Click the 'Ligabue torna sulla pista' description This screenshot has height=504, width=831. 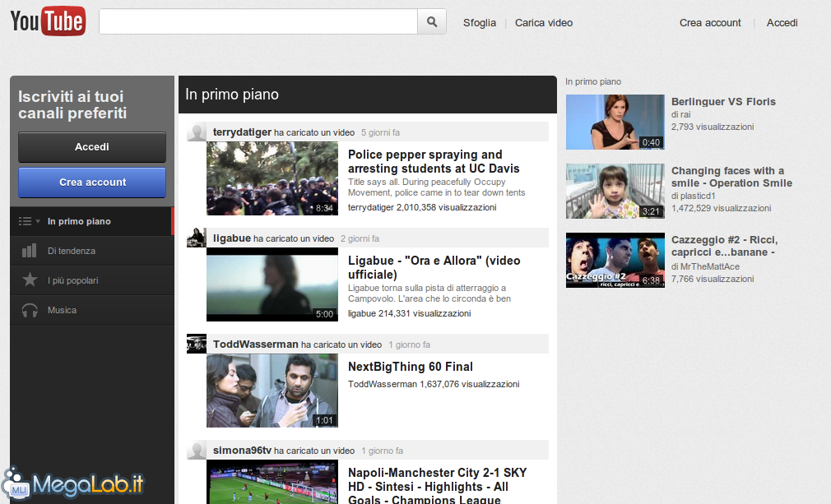[429, 294]
